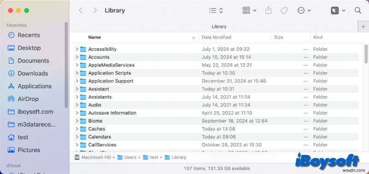Open test home folder in sidebar
Image resolution: width=369 pixels, height=174 pixels.
tap(18, 137)
